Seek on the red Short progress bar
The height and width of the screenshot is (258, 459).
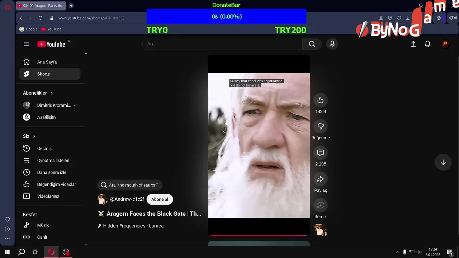259,235
